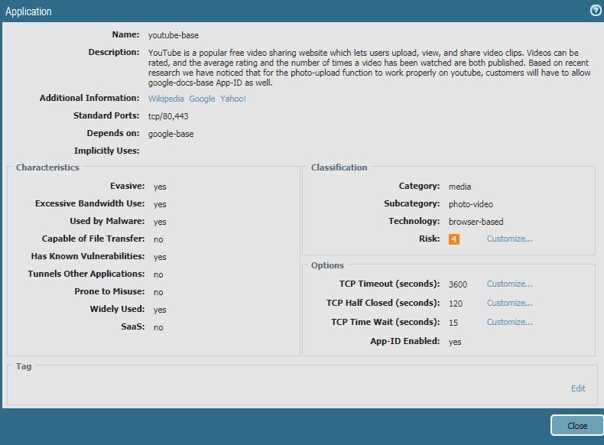Open the Google additional information link

202,99
